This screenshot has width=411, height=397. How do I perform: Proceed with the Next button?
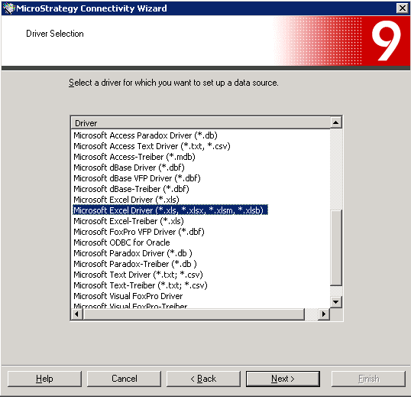click(x=283, y=379)
